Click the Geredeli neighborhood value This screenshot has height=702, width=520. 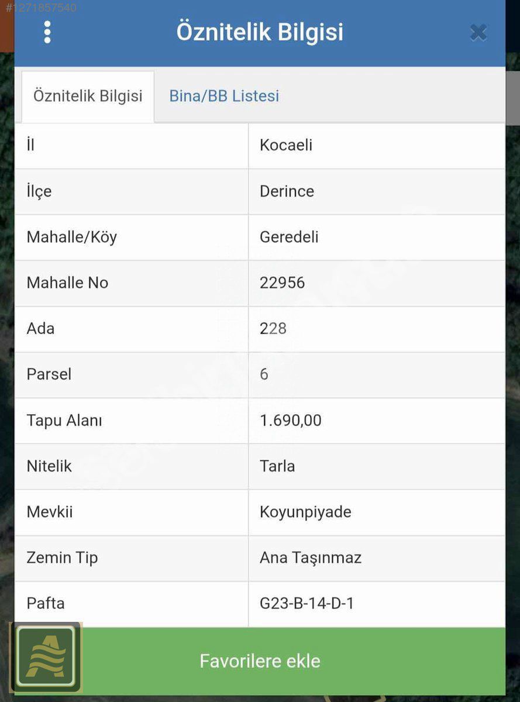coord(289,237)
